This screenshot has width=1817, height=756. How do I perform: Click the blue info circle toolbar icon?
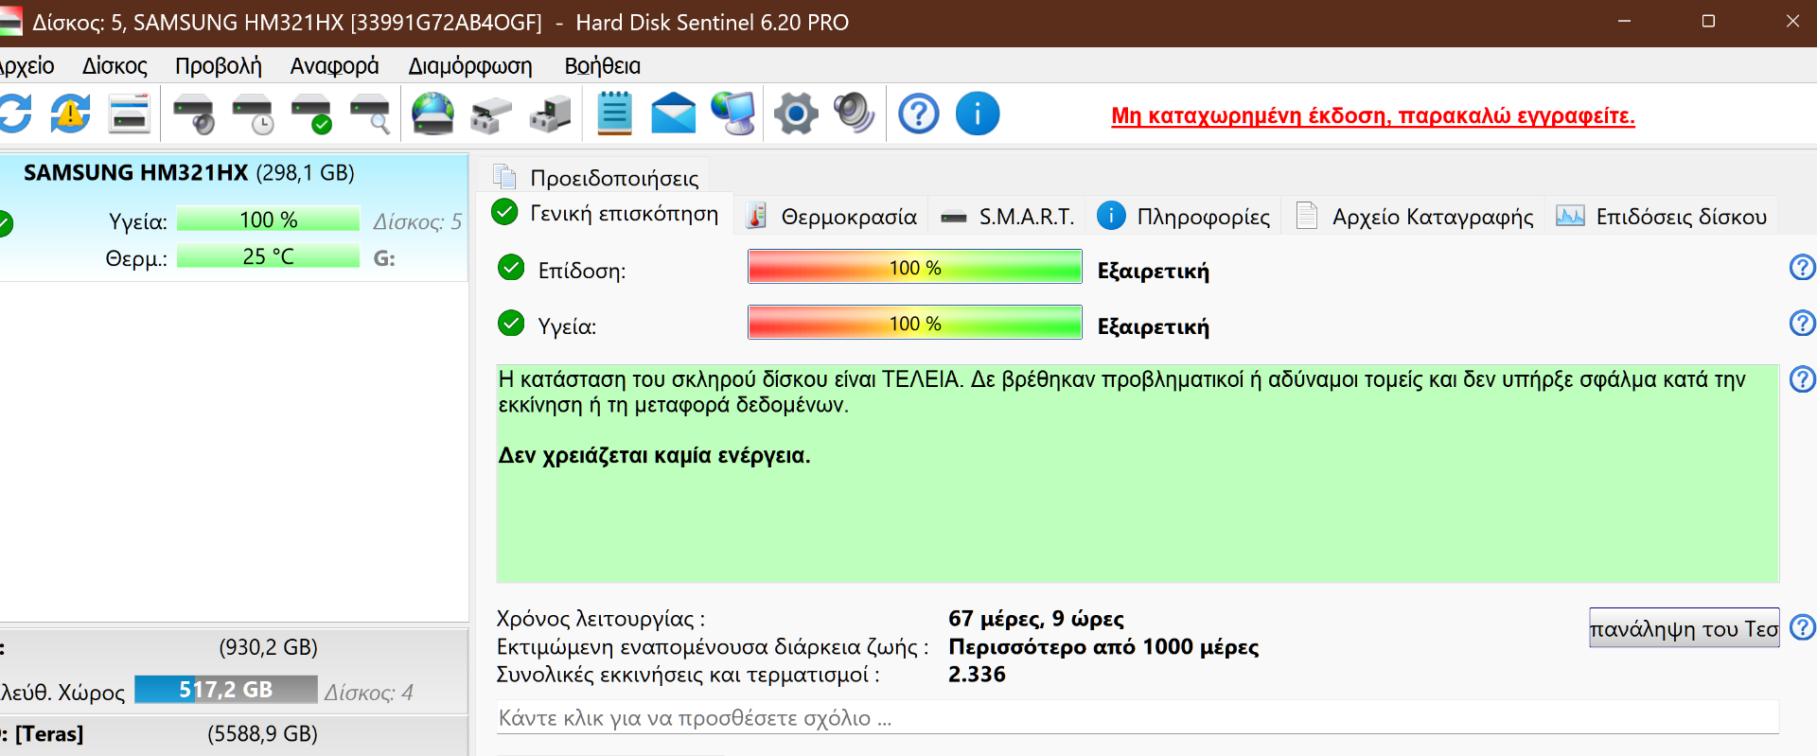pos(978,114)
